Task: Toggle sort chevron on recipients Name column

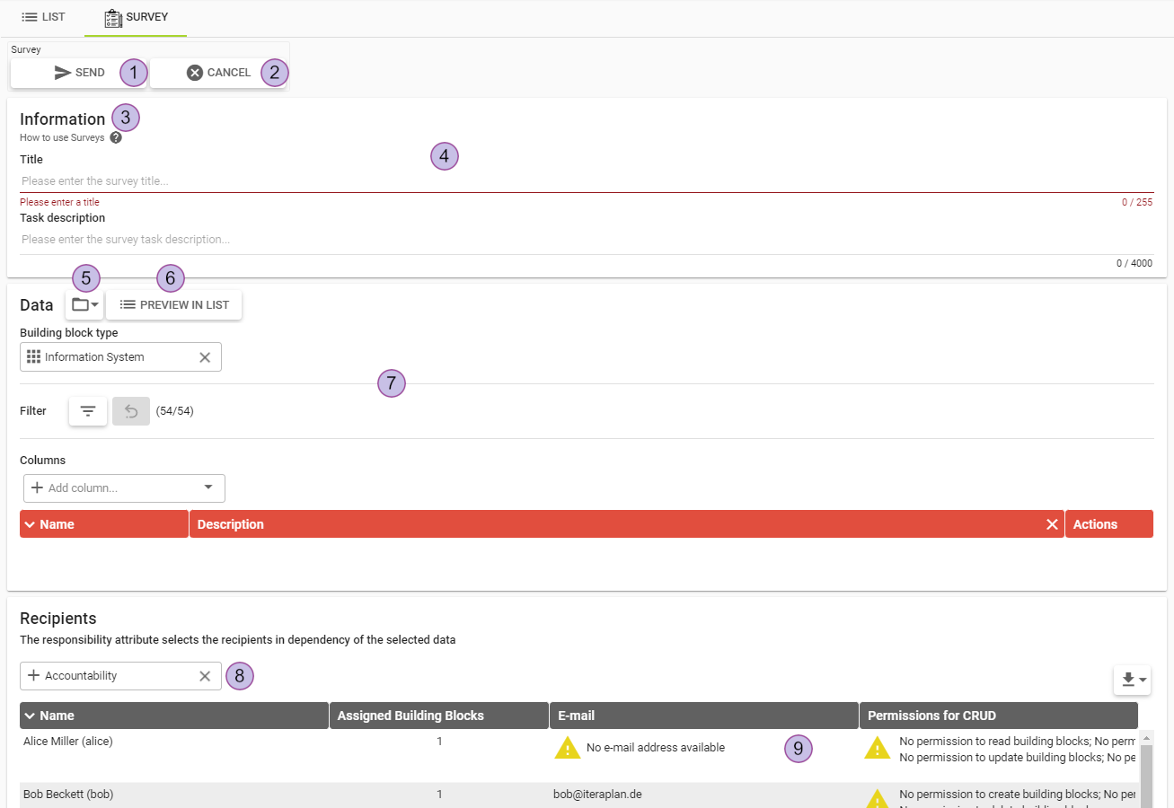Action: pos(30,716)
